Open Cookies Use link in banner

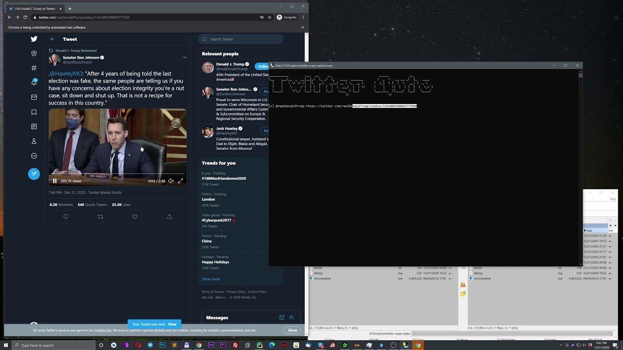click(103, 331)
